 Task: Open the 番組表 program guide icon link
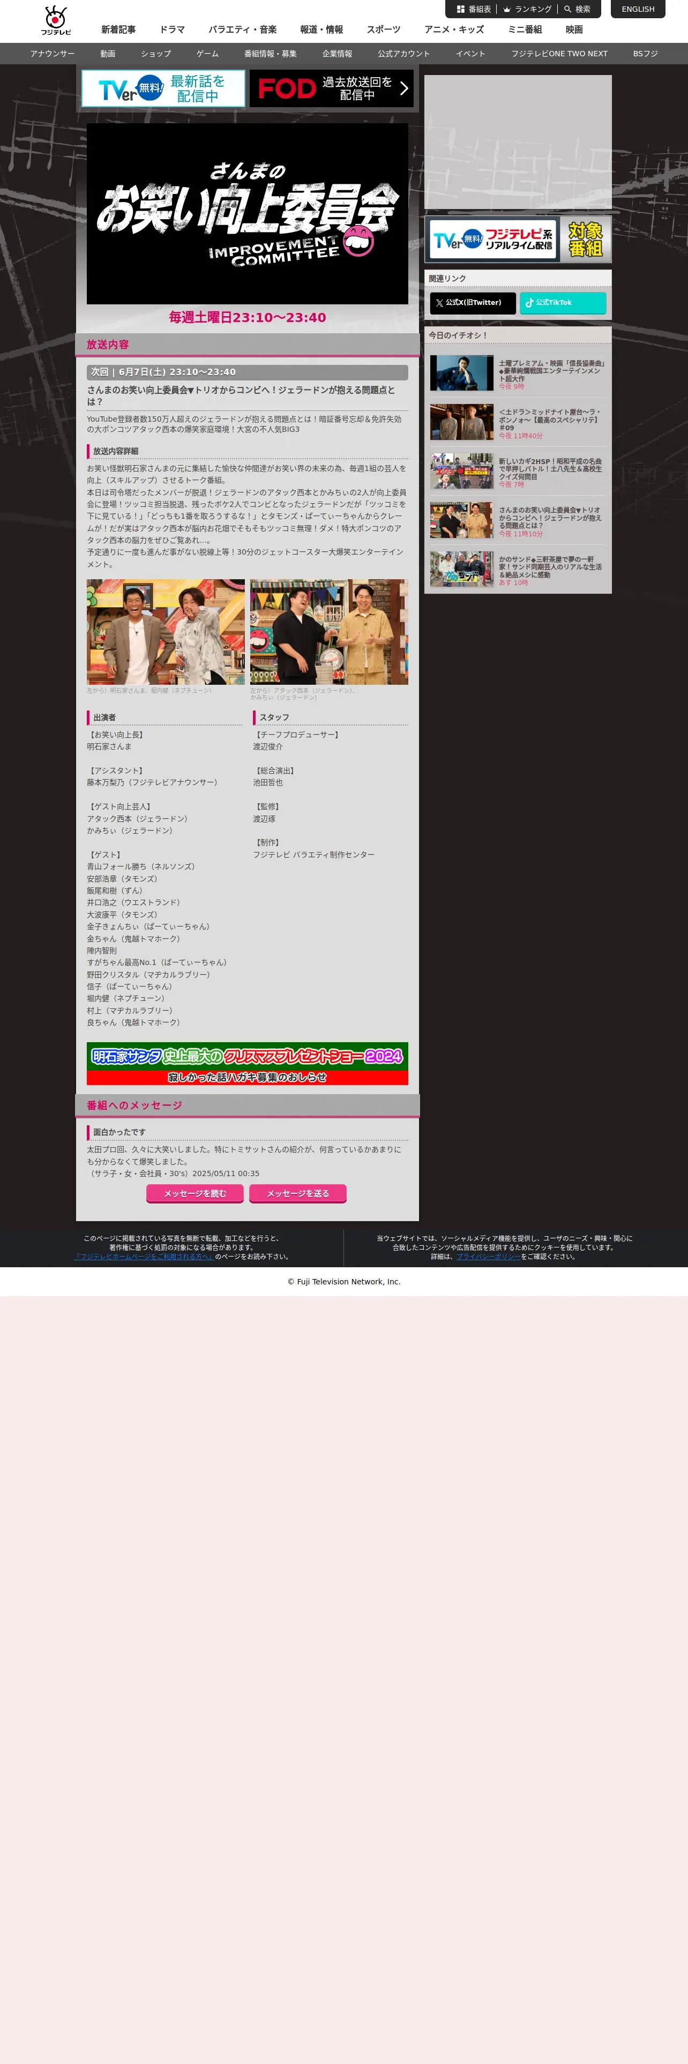[x=473, y=10]
